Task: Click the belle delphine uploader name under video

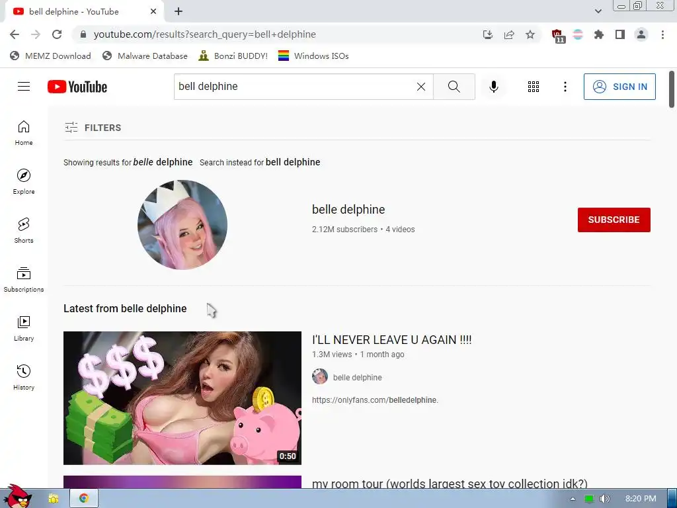Action: (358, 378)
